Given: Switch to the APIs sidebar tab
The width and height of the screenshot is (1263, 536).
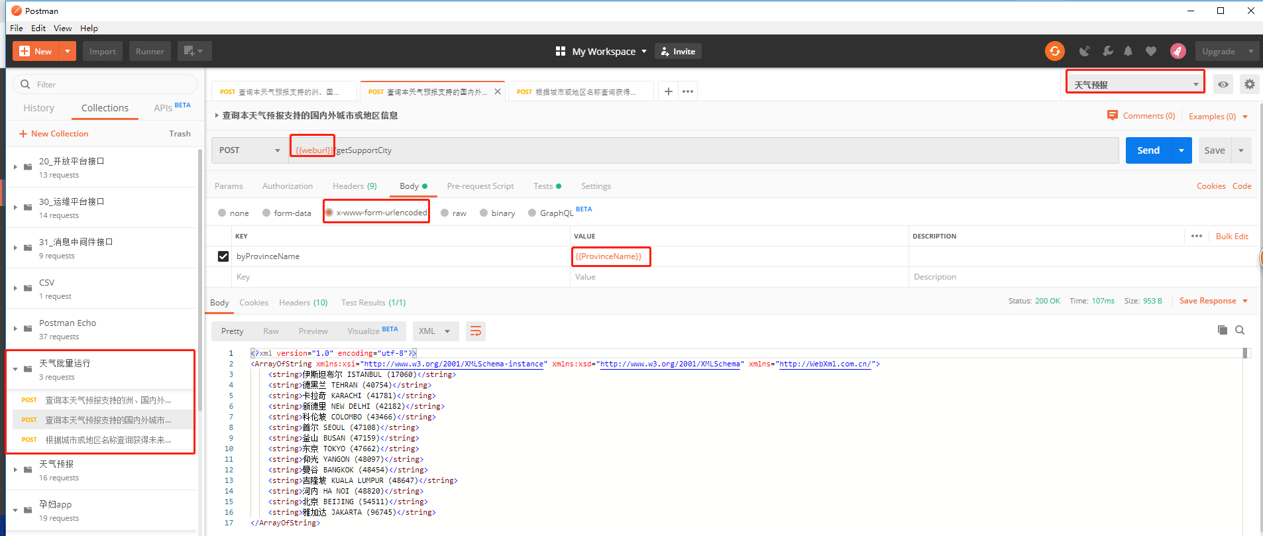Looking at the screenshot, I should click(x=163, y=108).
